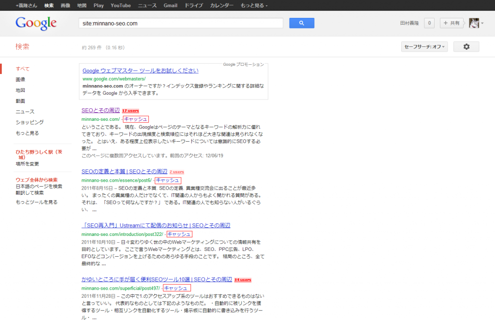Click the 2 users bookmark badge
Screen dimensions: 495x321
click(176, 172)
